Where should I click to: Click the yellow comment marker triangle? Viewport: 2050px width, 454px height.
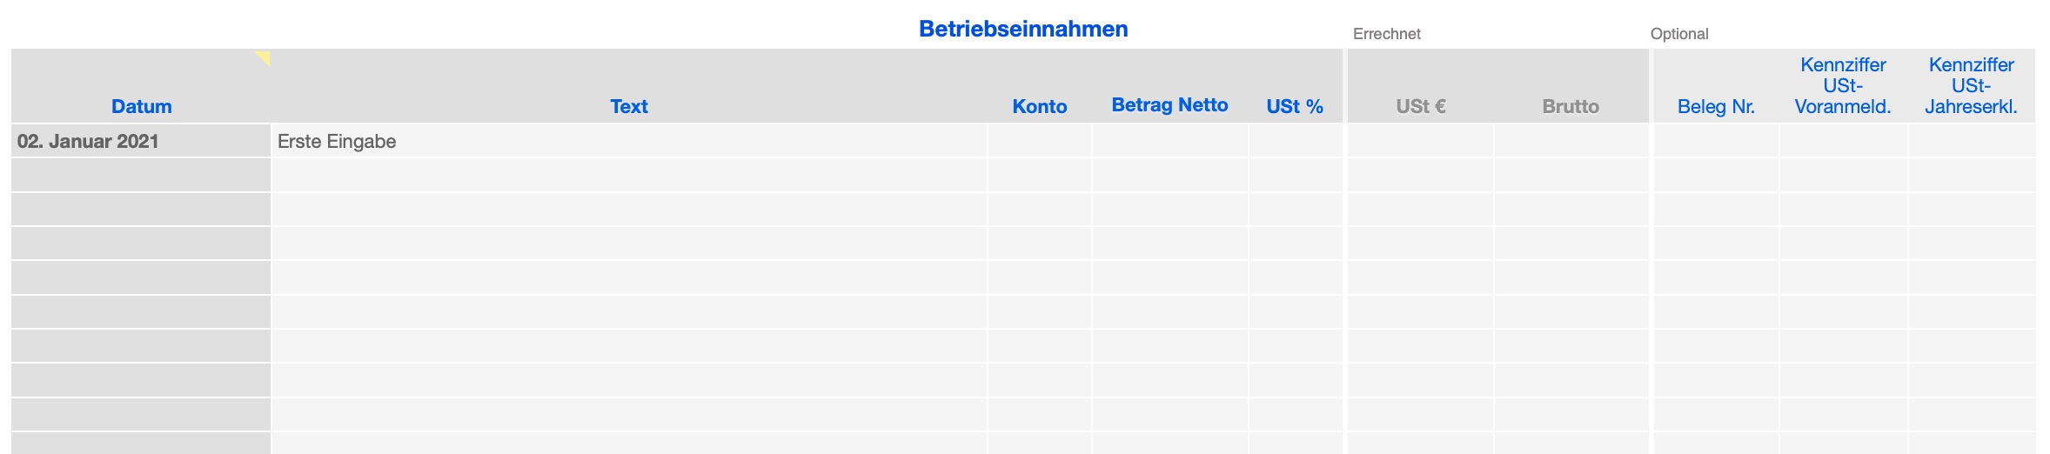click(x=264, y=57)
